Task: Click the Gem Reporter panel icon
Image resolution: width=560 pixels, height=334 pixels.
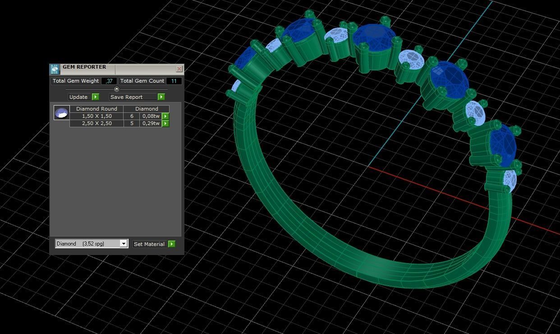Action: pos(55,69)
